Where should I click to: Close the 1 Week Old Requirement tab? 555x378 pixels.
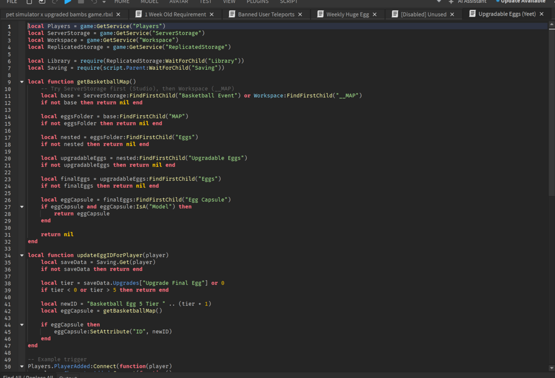pyautogui.click(x=211, y=15)
